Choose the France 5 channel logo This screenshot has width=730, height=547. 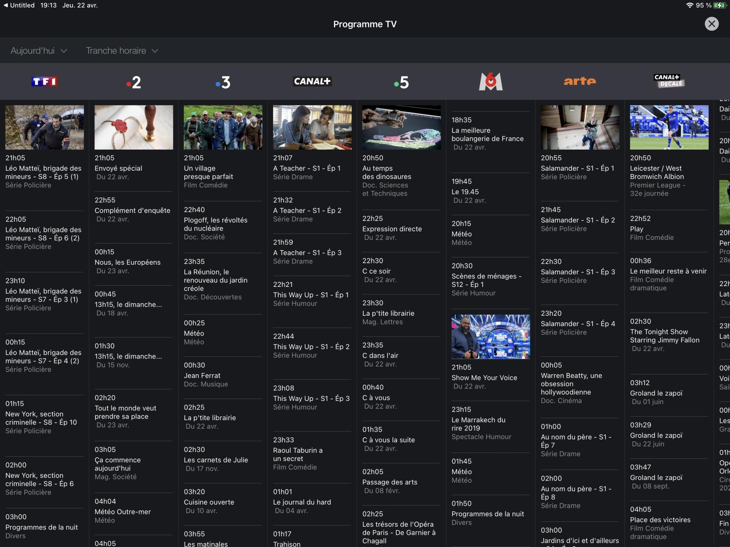coord(401,82)
